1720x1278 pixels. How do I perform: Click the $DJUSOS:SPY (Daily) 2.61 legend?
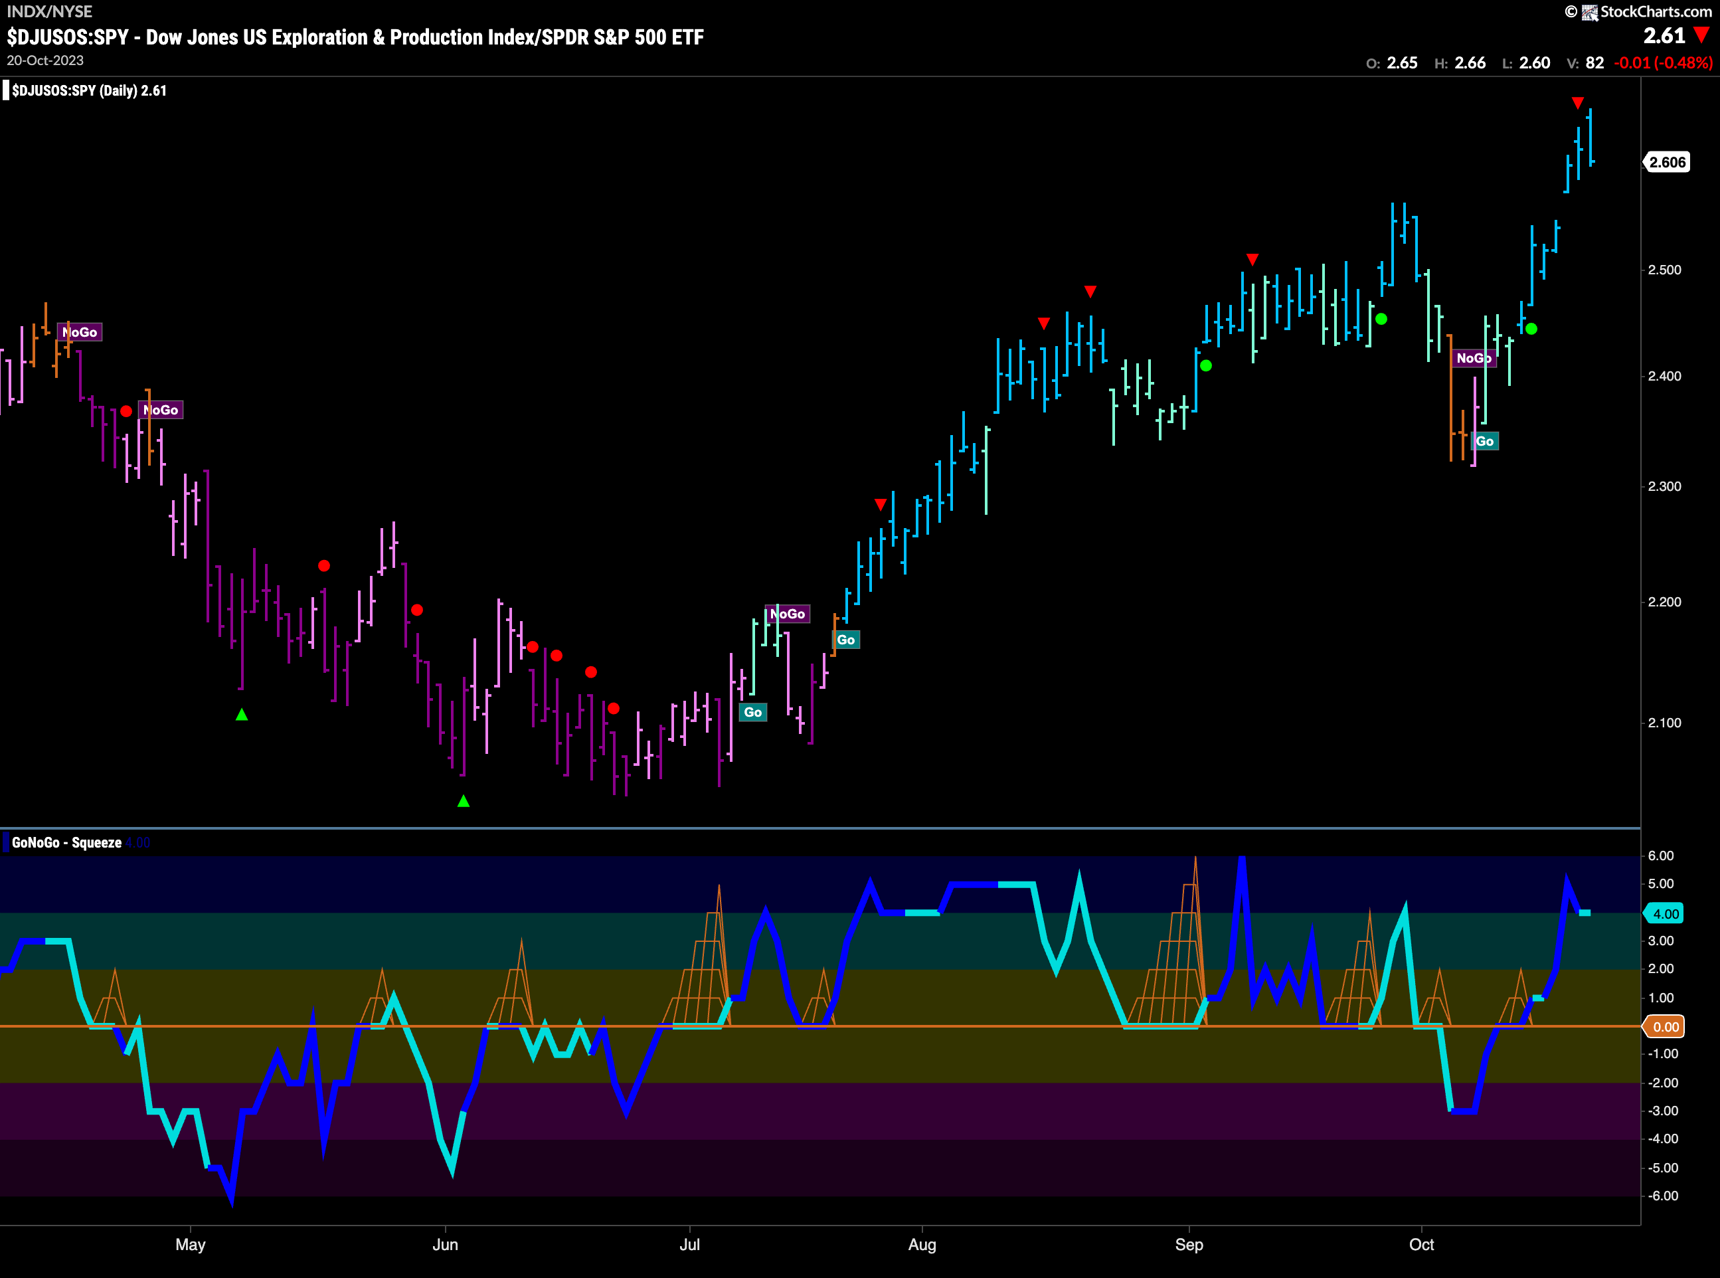point(89,90)
